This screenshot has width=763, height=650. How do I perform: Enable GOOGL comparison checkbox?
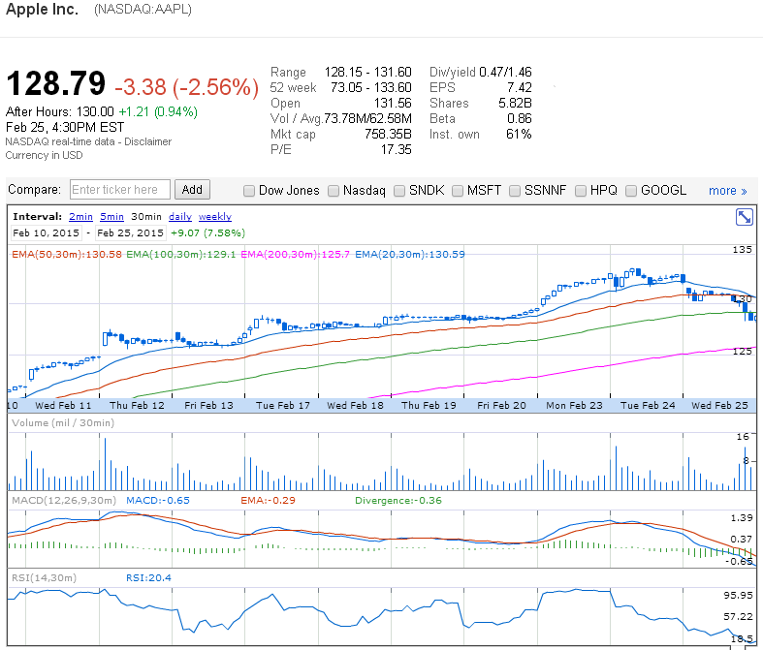pyautogui.click(x=630, y=191)
